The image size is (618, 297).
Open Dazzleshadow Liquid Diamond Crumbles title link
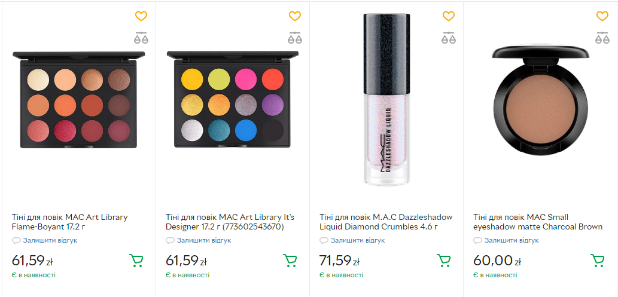386,222
